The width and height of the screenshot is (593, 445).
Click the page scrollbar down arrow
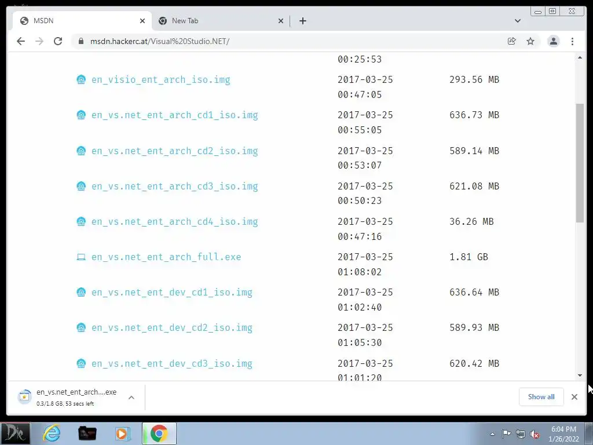click(x=580, y=375)
